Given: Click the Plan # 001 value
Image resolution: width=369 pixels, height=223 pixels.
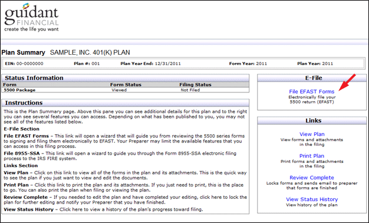Looking at the screenshot, I should coord(95,64).
